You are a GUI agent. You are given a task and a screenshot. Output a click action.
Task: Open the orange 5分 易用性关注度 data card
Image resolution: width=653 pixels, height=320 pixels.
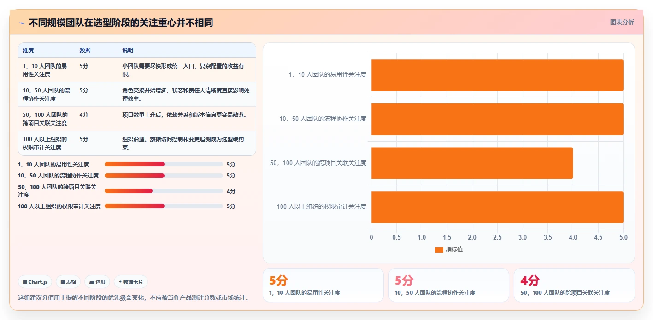pos(323,285)
